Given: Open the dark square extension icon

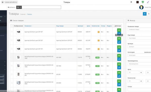Looking at the screenshot, I should pyautogui.click(x=137, y=2).
